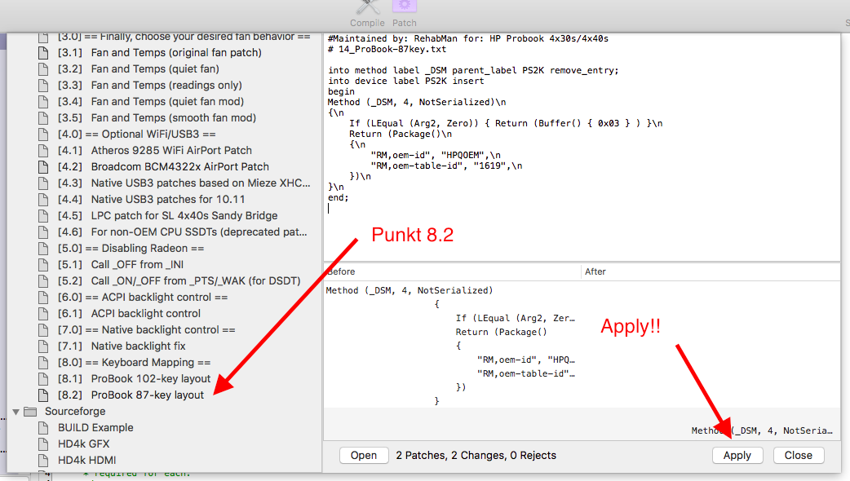Click the Close button

point(799,456)
